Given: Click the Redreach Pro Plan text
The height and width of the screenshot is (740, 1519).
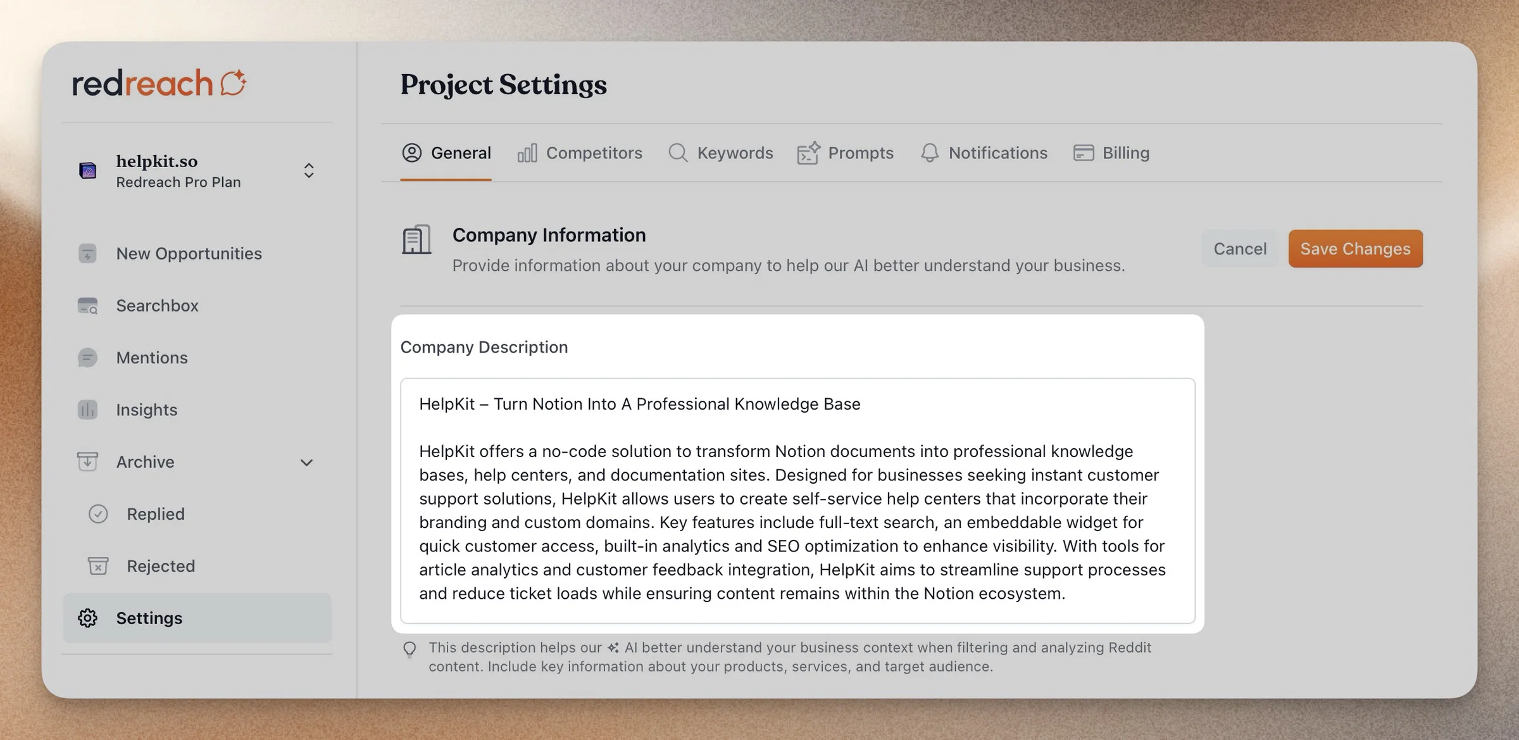Looking at the screenshot, I should point(178,182).
